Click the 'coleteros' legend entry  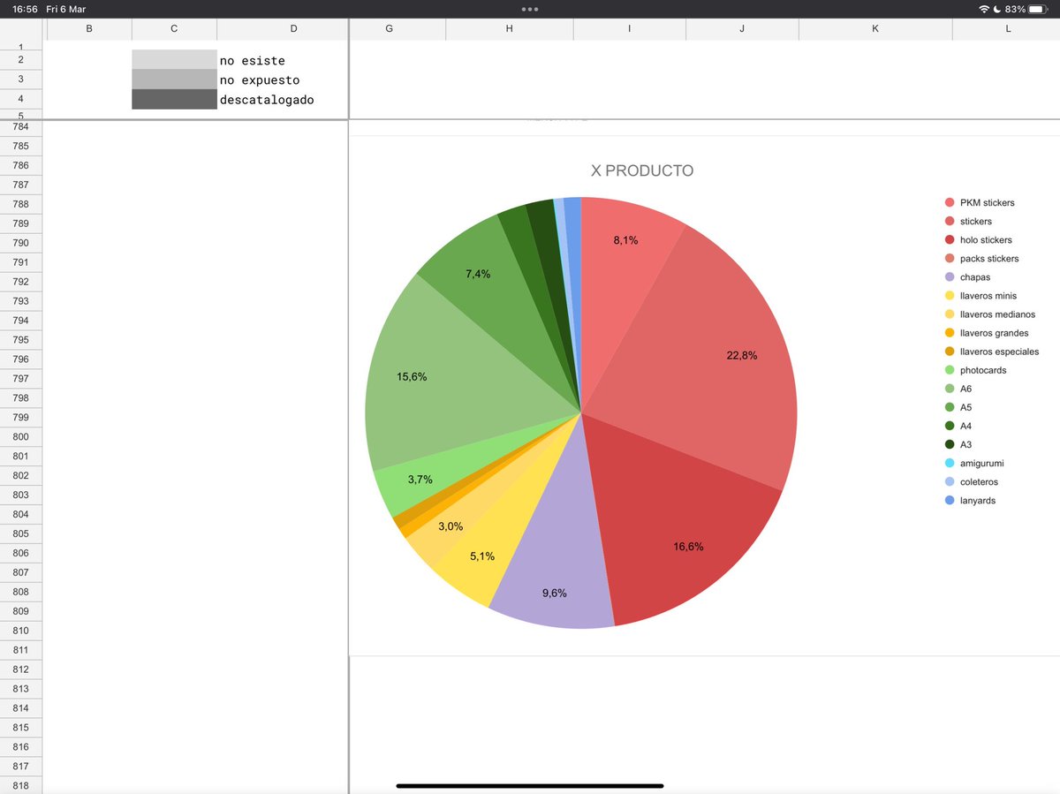pyautogui.click(x=972, y=482)
